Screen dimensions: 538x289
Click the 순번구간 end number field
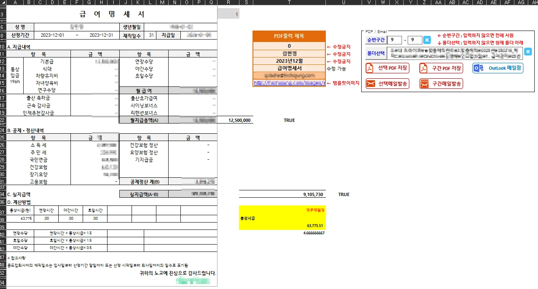(415, 40)
